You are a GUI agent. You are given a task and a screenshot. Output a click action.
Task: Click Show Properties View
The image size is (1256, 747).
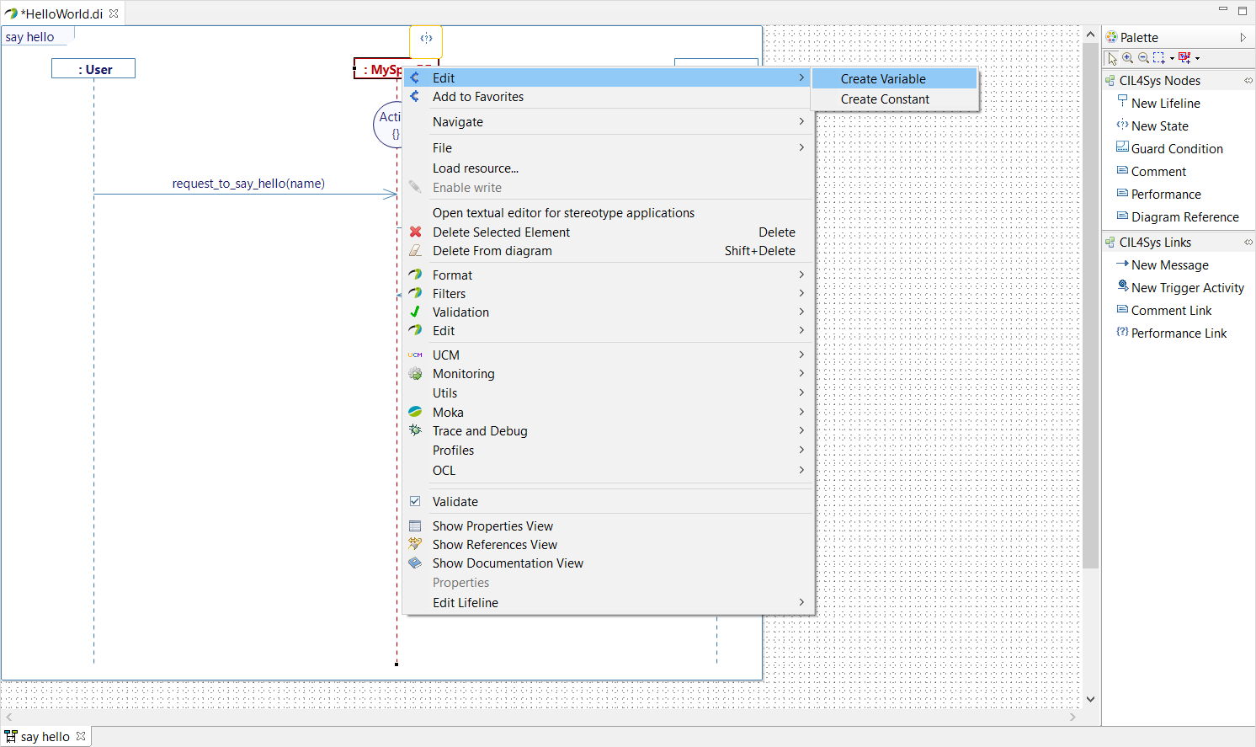(x=608, y=526)
